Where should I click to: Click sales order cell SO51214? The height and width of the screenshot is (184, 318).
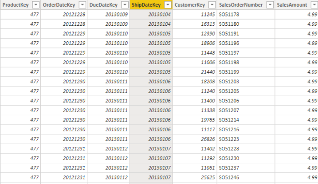pyautogui.click(x=246, y=120)
